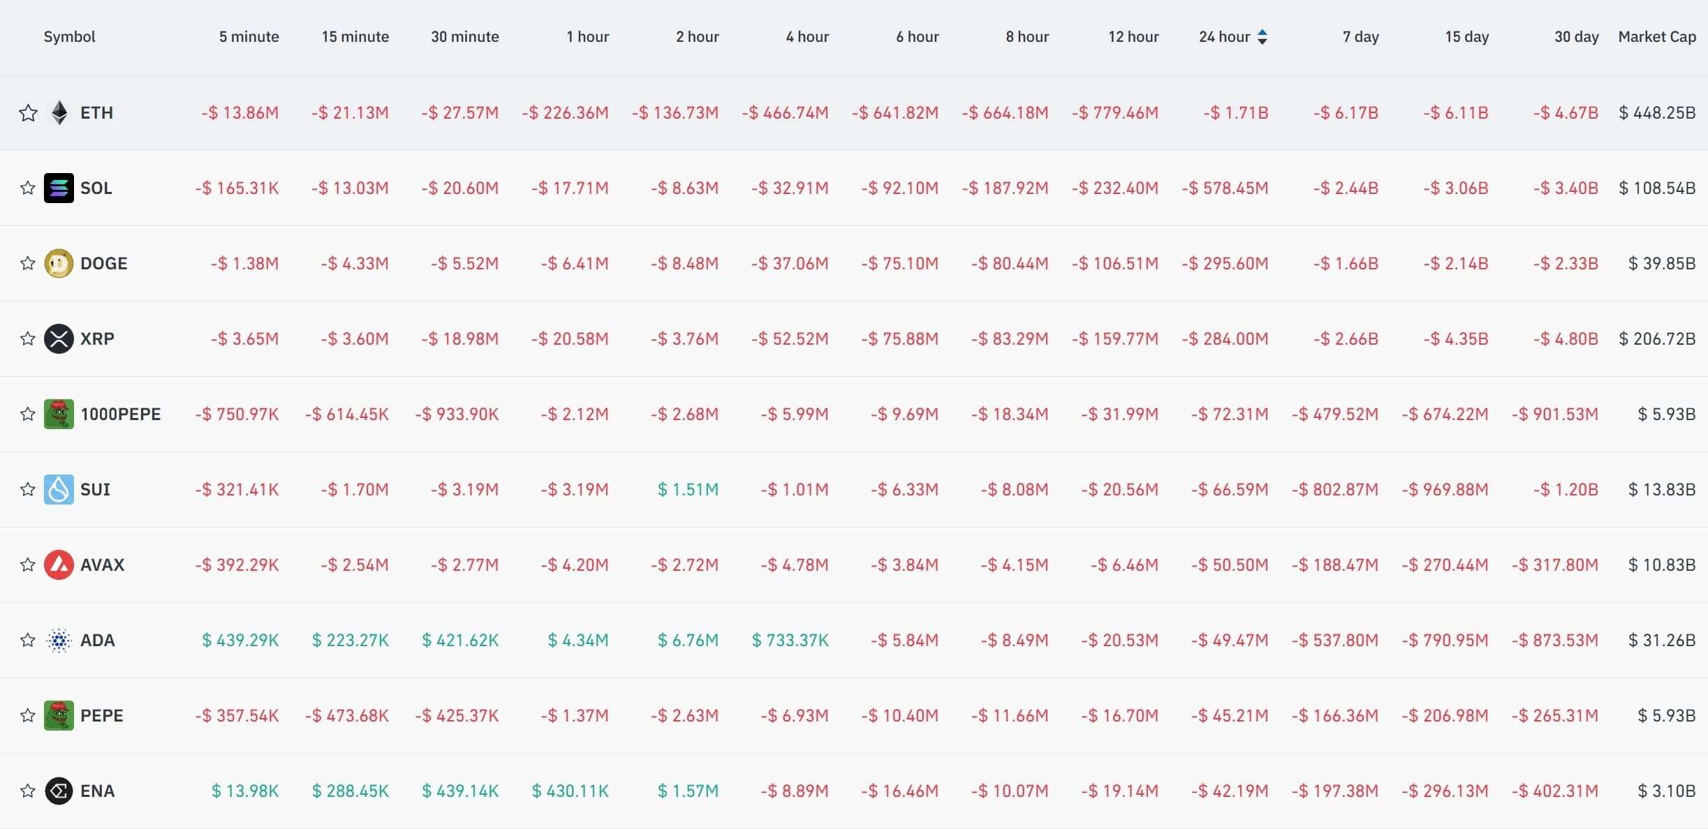The image size is (1708, 829).
Task: Sort by 5 minute column header
Action: pos(249,37)
